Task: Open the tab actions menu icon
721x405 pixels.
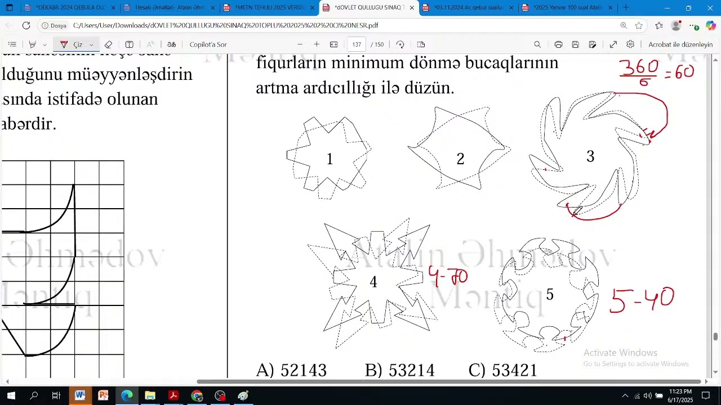Action: pos(9,8)
